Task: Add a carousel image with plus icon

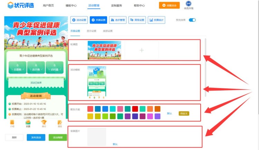Action: pos(142,50)
